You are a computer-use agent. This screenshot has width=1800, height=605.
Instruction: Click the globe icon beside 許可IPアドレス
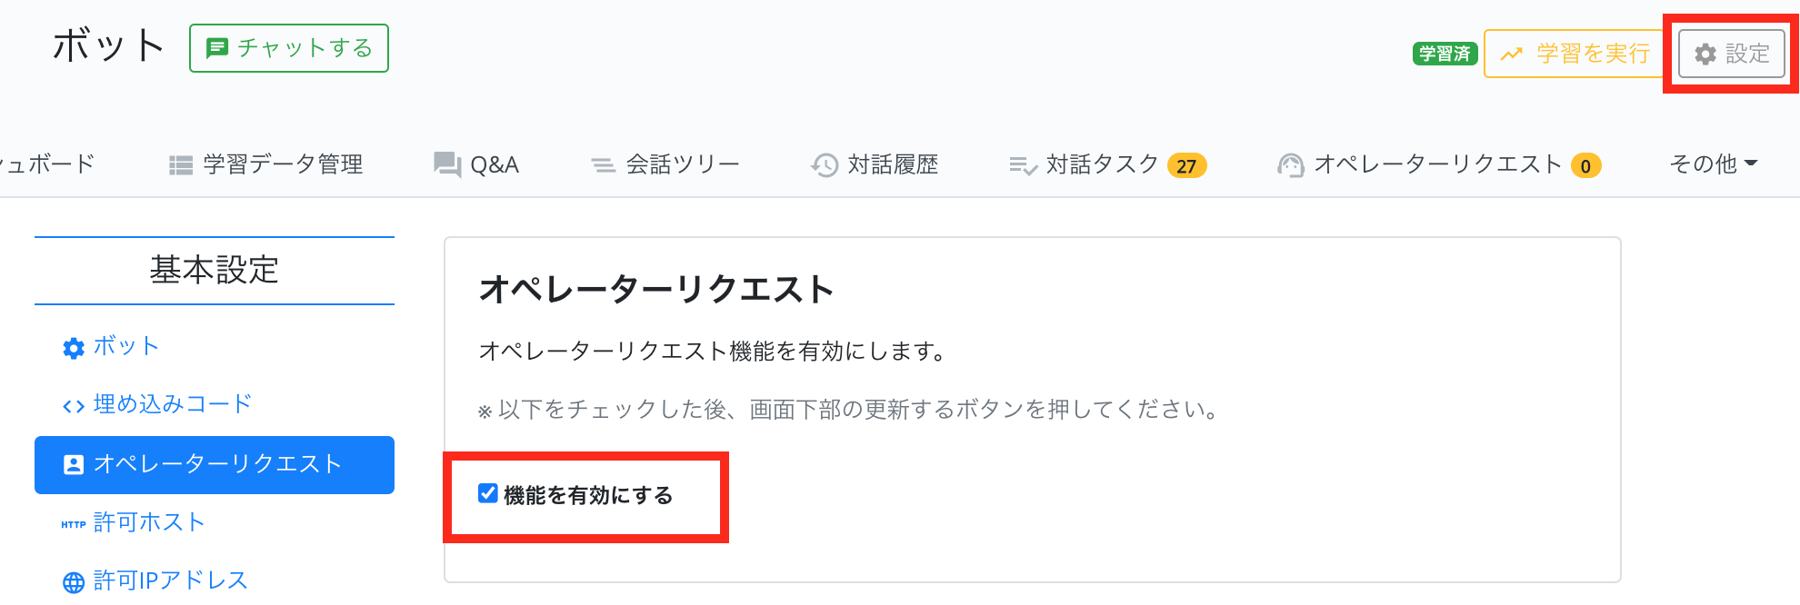coord(74,582)
